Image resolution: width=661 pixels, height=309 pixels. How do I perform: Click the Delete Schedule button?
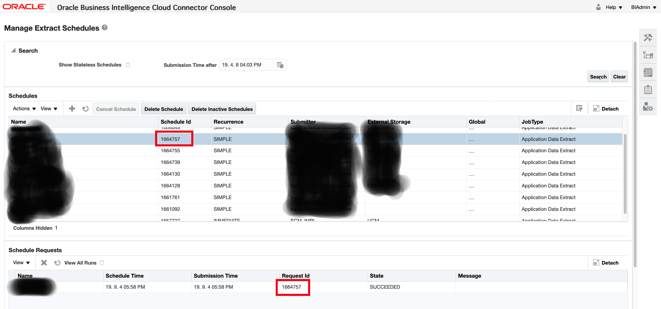pyautogui.click(x=164, y=109)
